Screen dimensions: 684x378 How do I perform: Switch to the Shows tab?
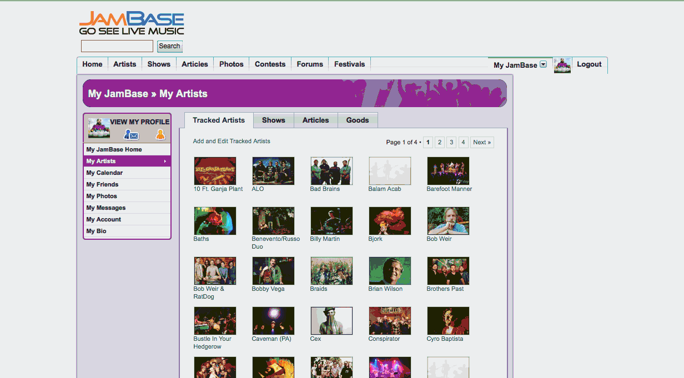pyautogui.click(x=273, y=120)
